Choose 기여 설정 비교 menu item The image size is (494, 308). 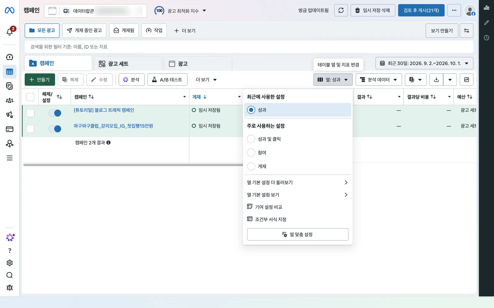point(298,207)
